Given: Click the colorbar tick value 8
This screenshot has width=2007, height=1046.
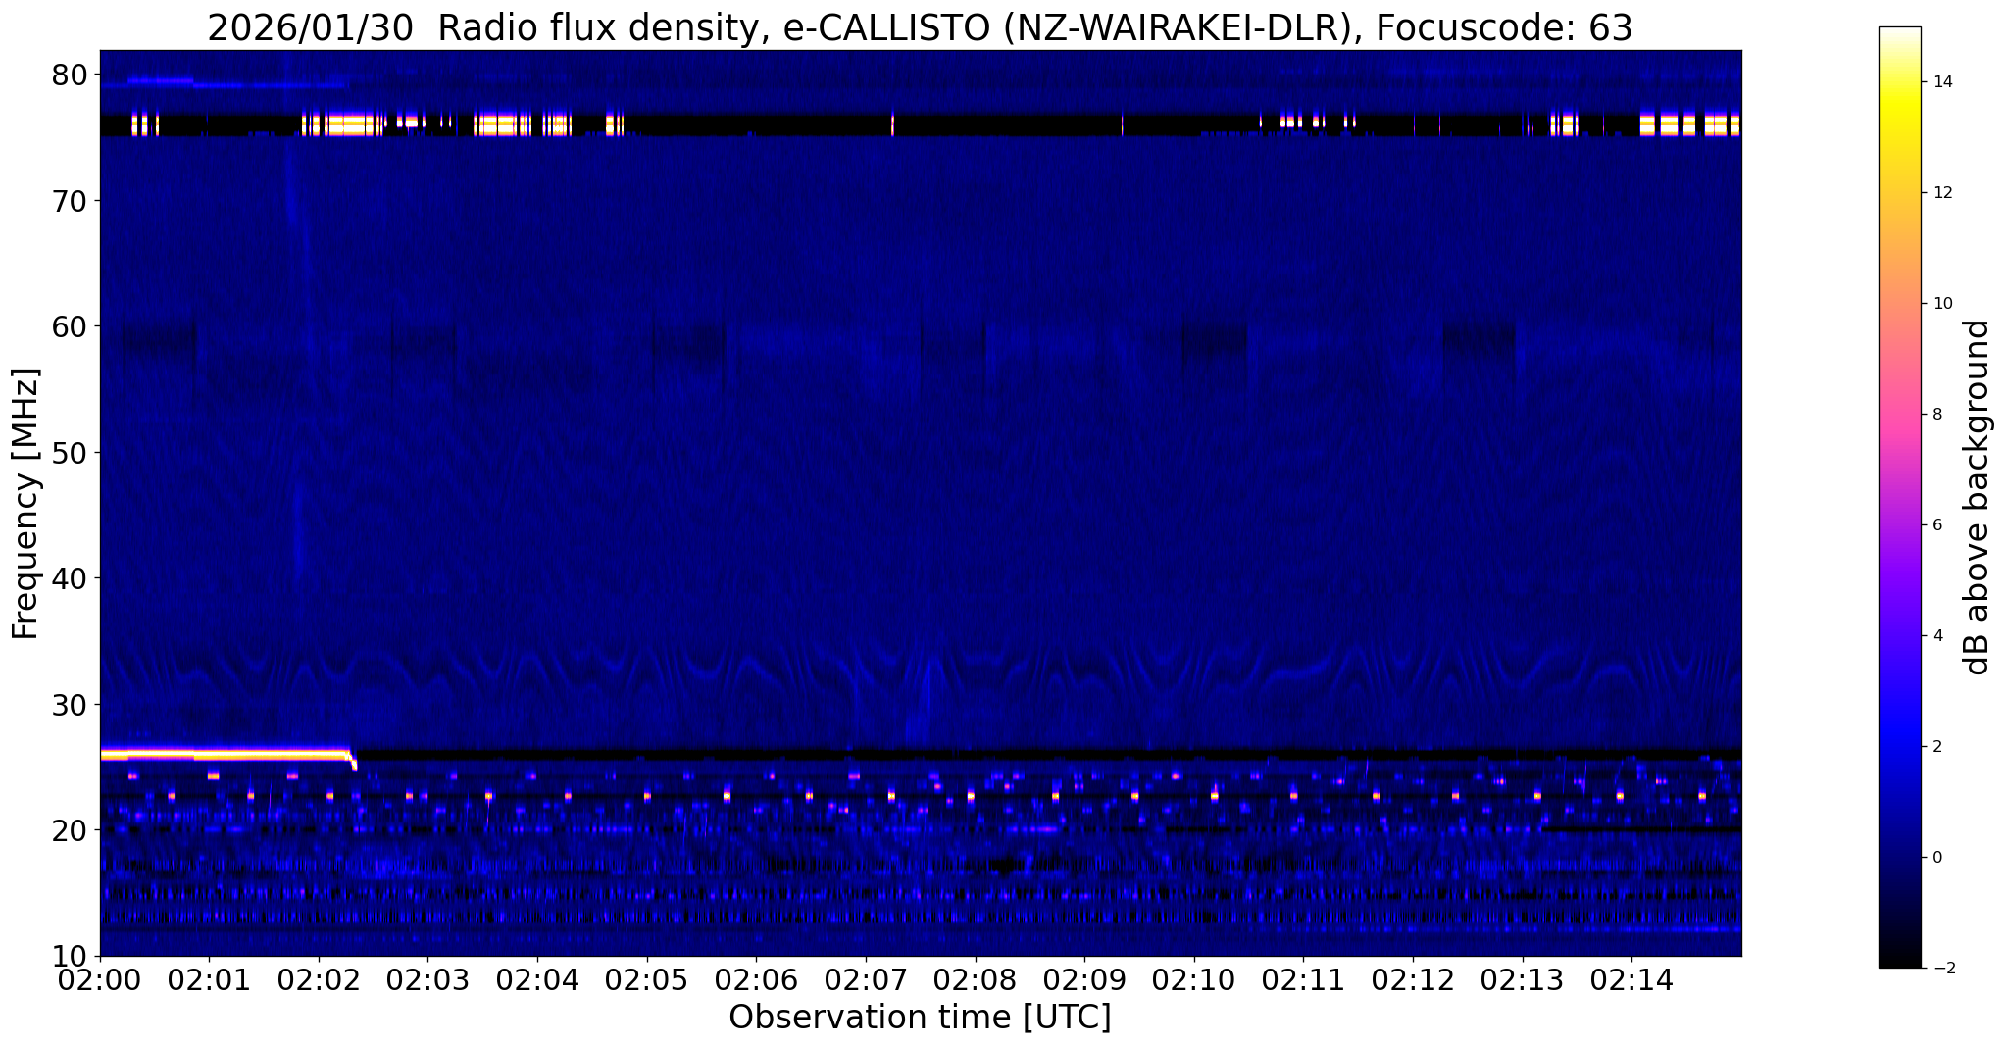Looking at the screenshot, I should 1936,415.
